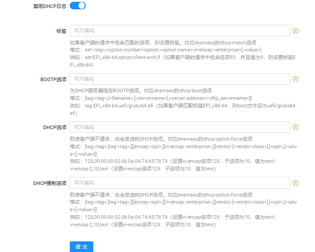Viewport: 315px width, 252px height.
Task: Click the 标签 input field
Action: point(180,31)
